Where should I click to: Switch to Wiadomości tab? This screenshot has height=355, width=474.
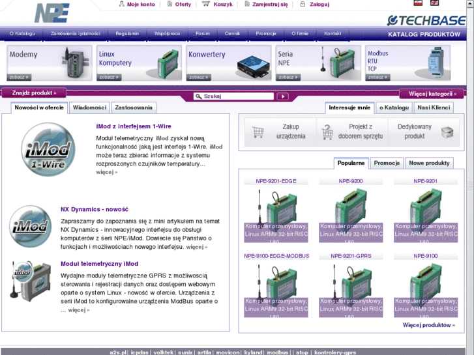89,107
